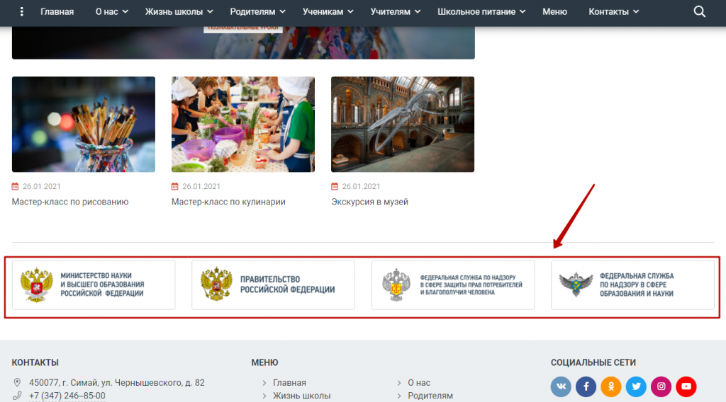Click the search magnifier icon
Viewport: 726px width, 402px height.
click(699, 12)
